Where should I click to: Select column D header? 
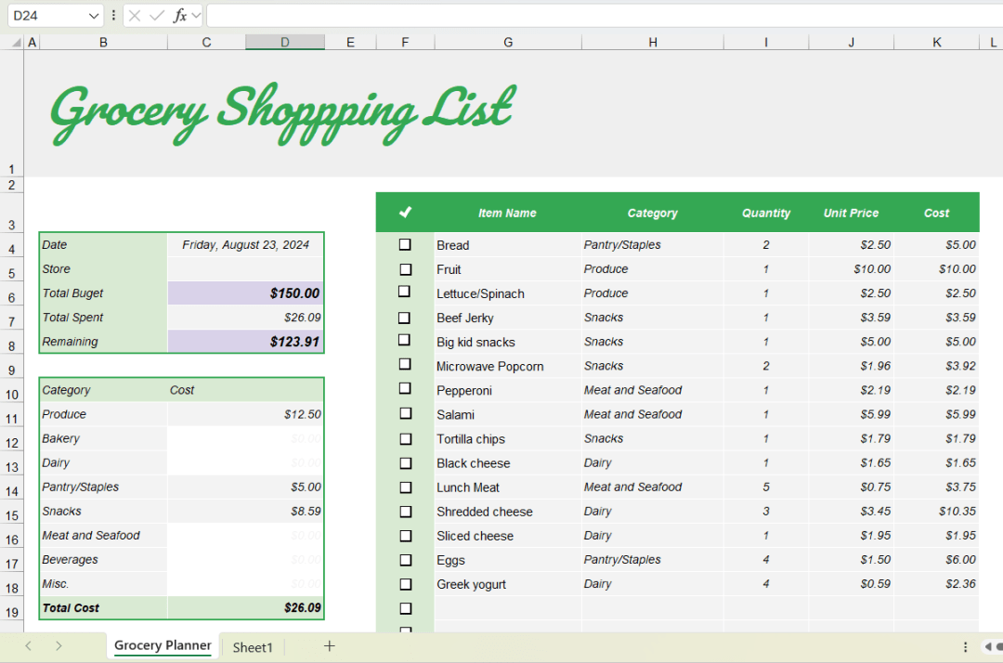point(285,42)
